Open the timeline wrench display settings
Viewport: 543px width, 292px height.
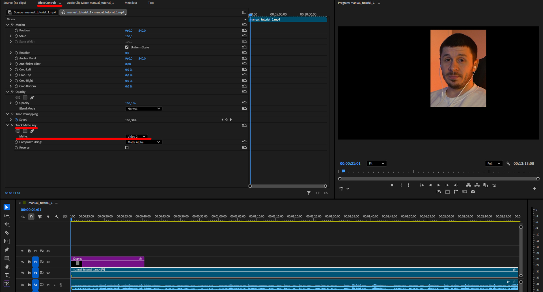[x=57, y=217]
